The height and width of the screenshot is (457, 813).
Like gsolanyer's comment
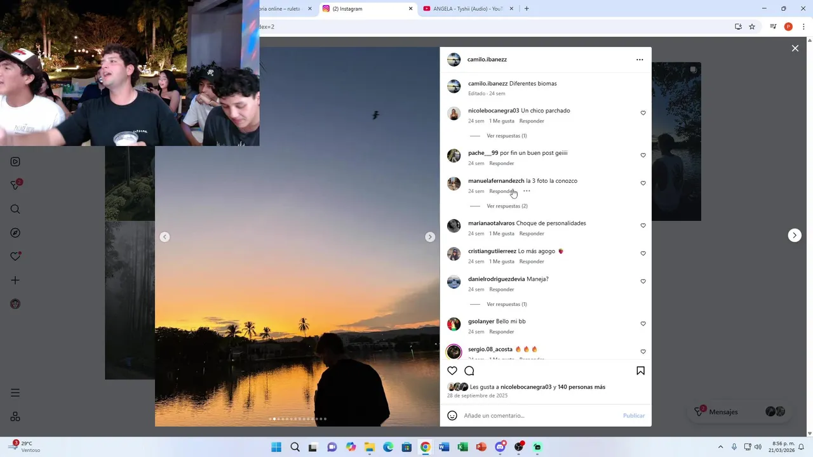pos(643,324)
